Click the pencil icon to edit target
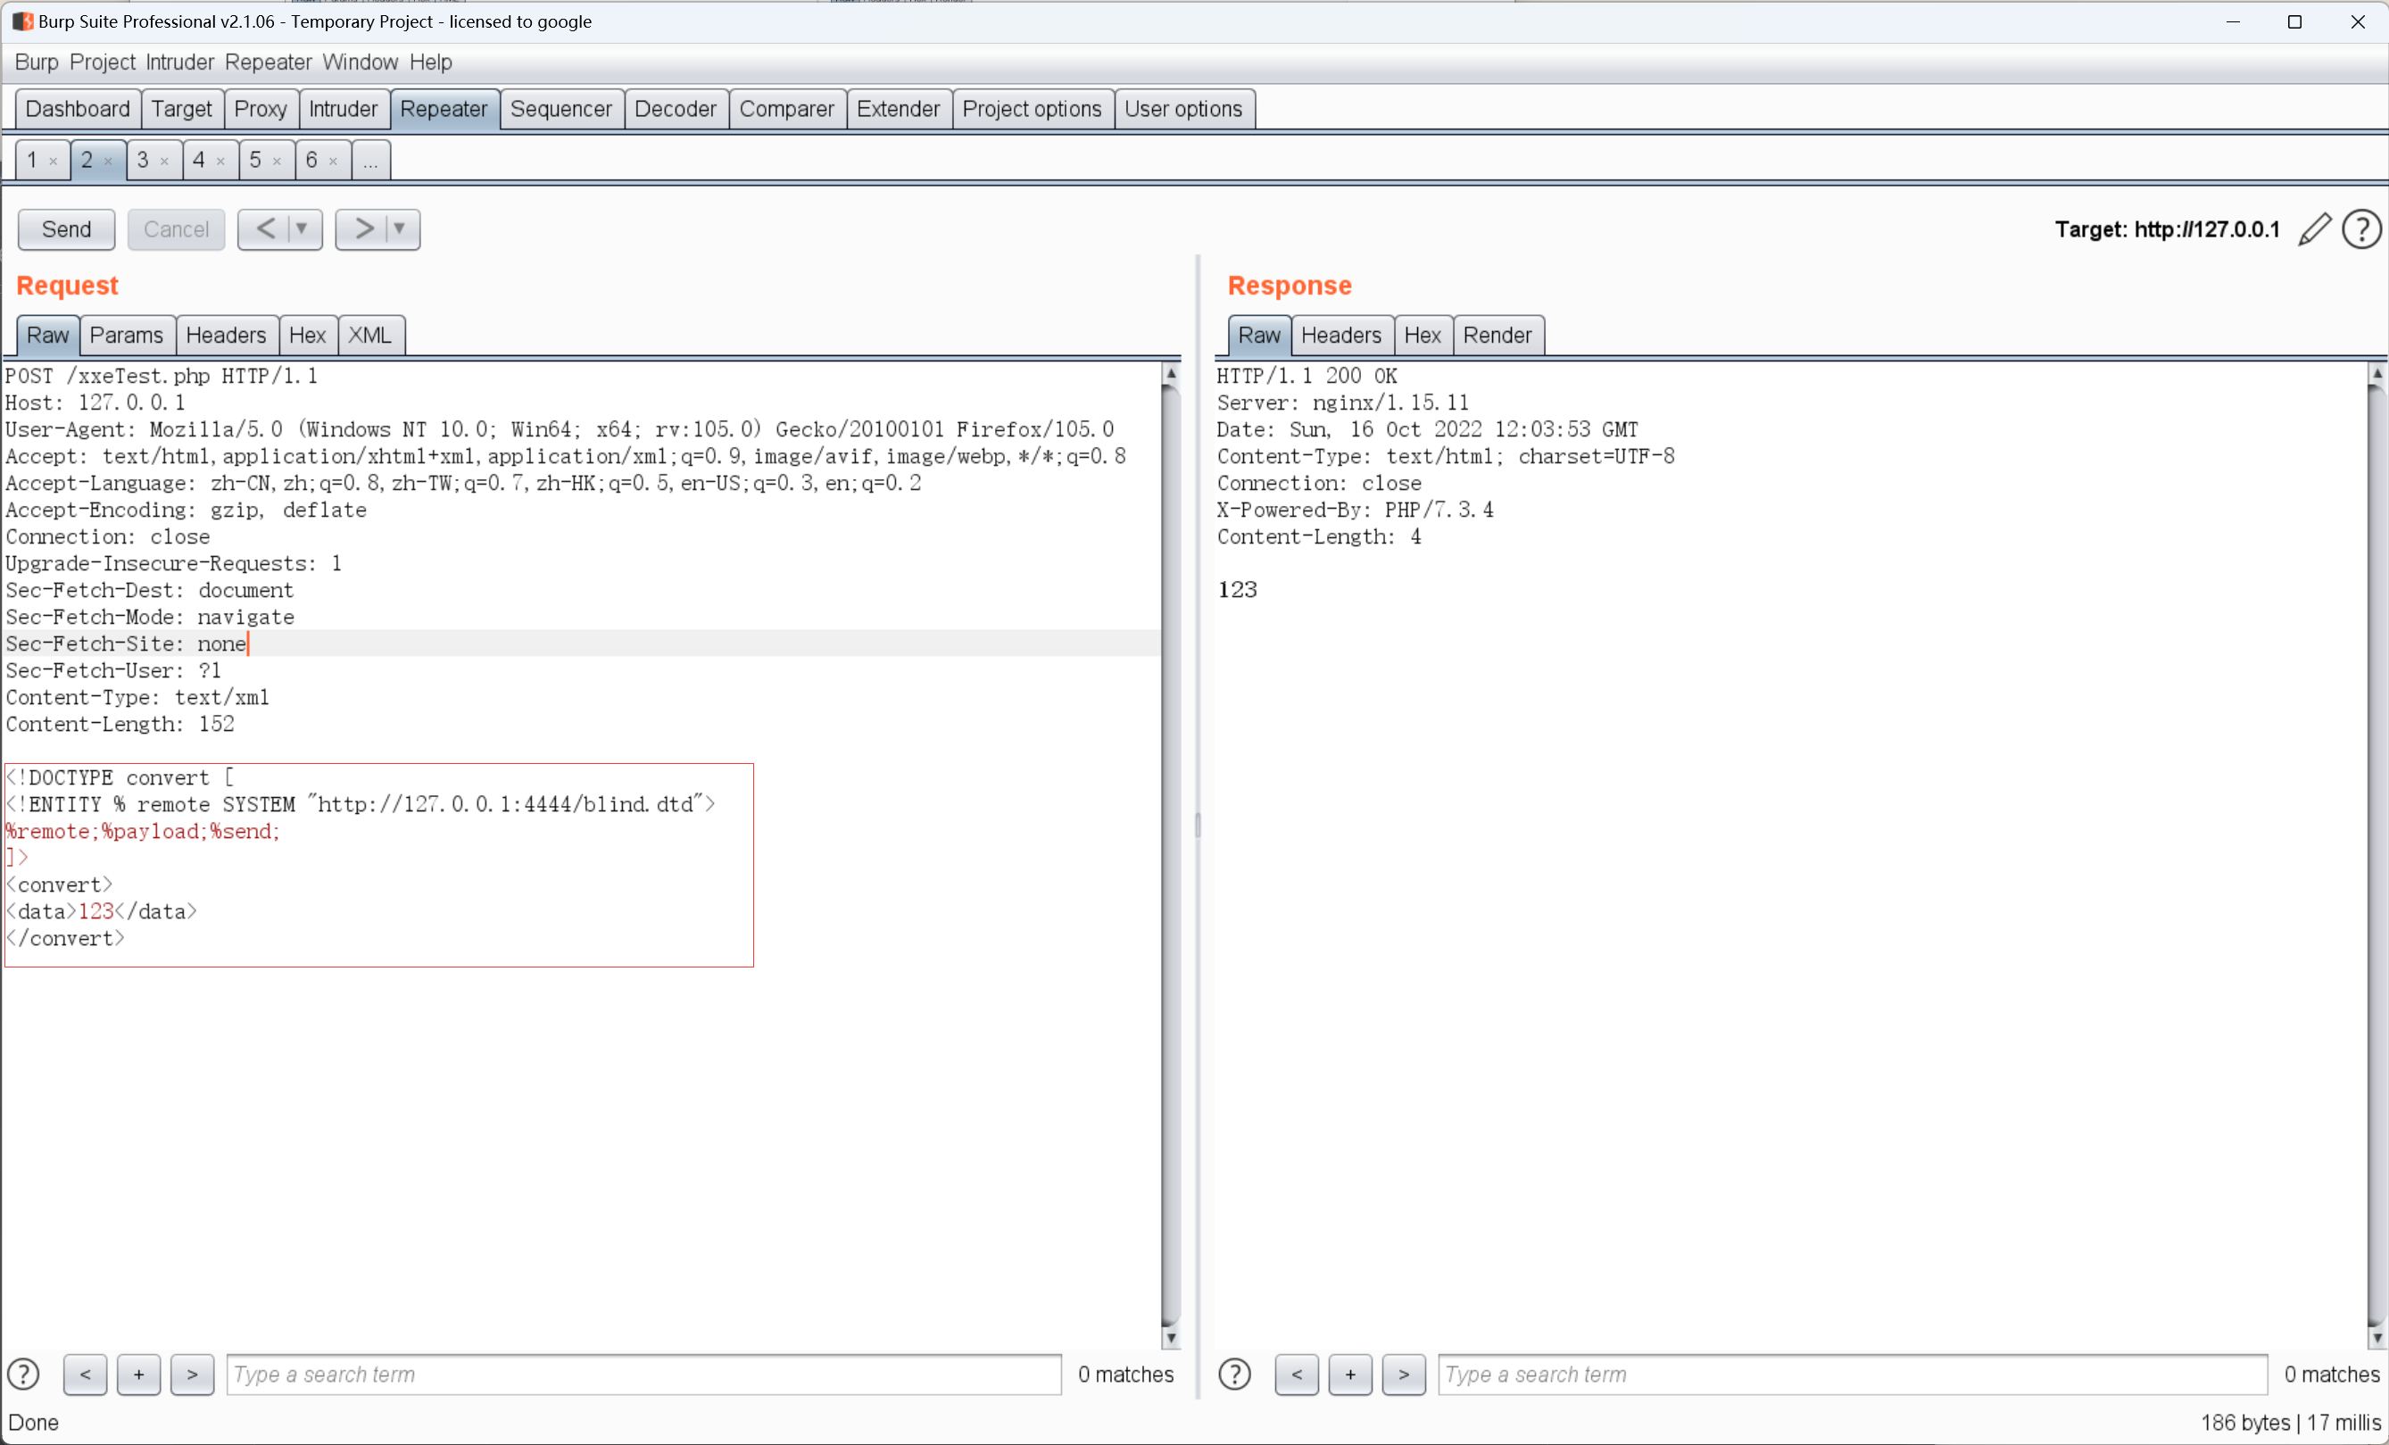The width and height of the screenshot is (2389, 1445). 2314,230
